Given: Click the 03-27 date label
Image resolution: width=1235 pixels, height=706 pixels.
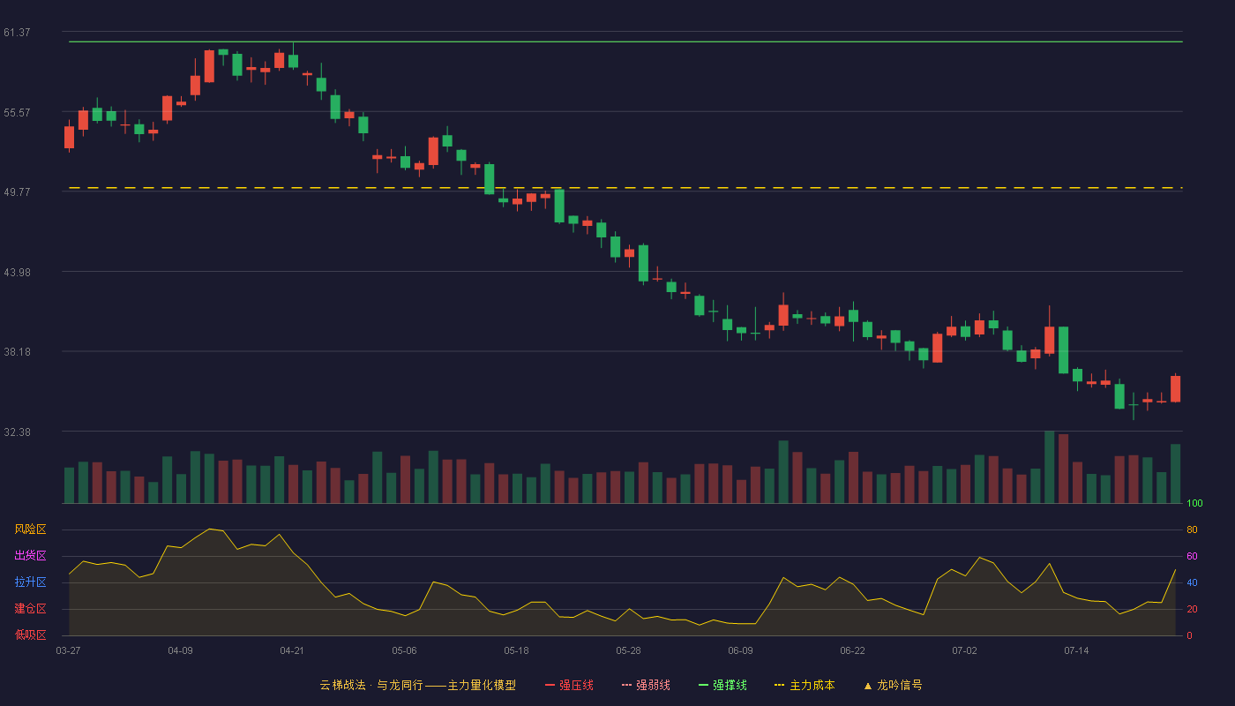Looking at the screenshot, I should pyautogui.click(x=69, y=650).
